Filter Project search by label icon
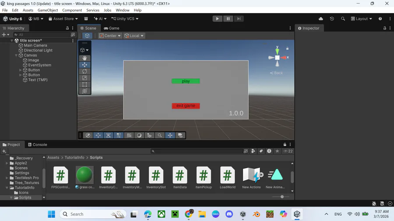The width and height of the screenshot is (394, 221). (261, 151)
